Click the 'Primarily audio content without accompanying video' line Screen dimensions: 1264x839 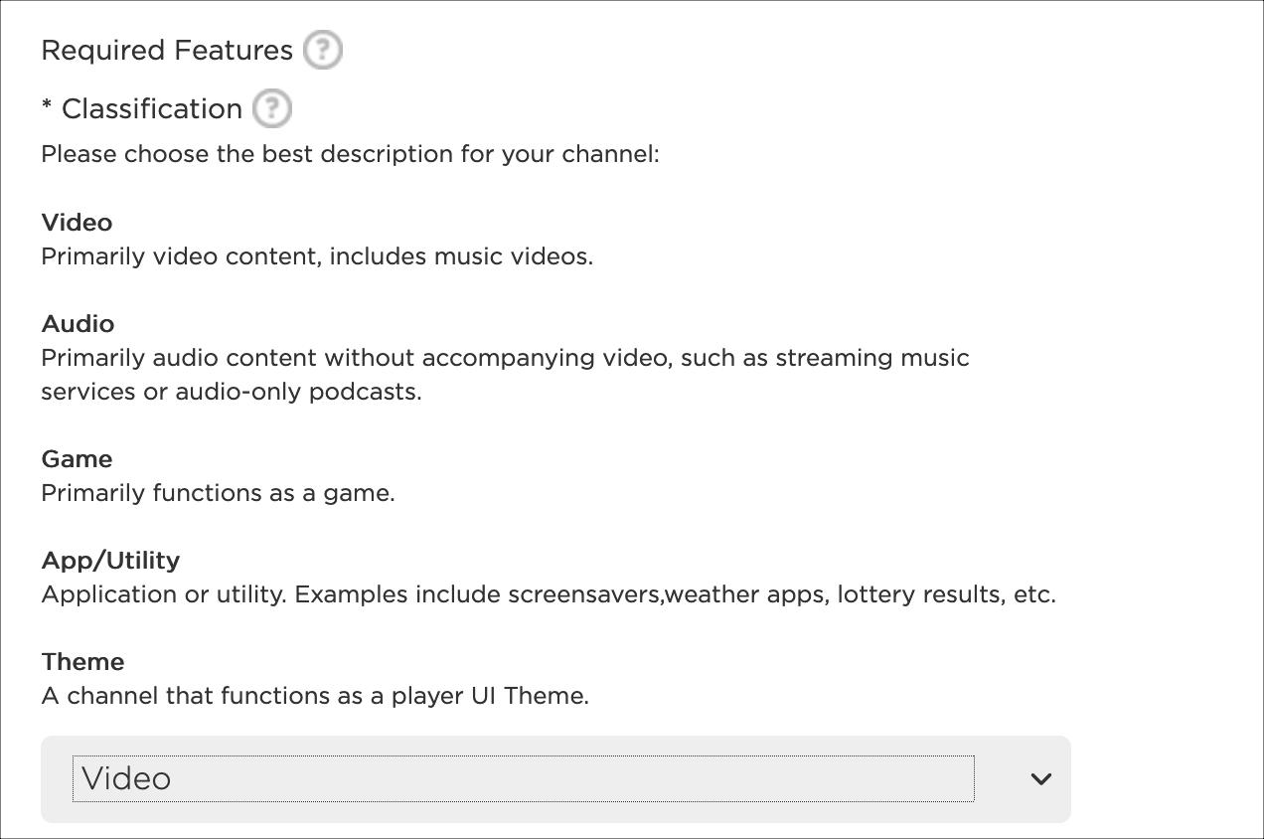[505, 358]
